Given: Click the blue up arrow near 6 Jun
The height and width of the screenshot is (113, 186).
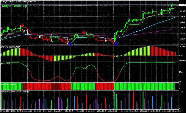Looking at the screenshot, I should 70,43.
